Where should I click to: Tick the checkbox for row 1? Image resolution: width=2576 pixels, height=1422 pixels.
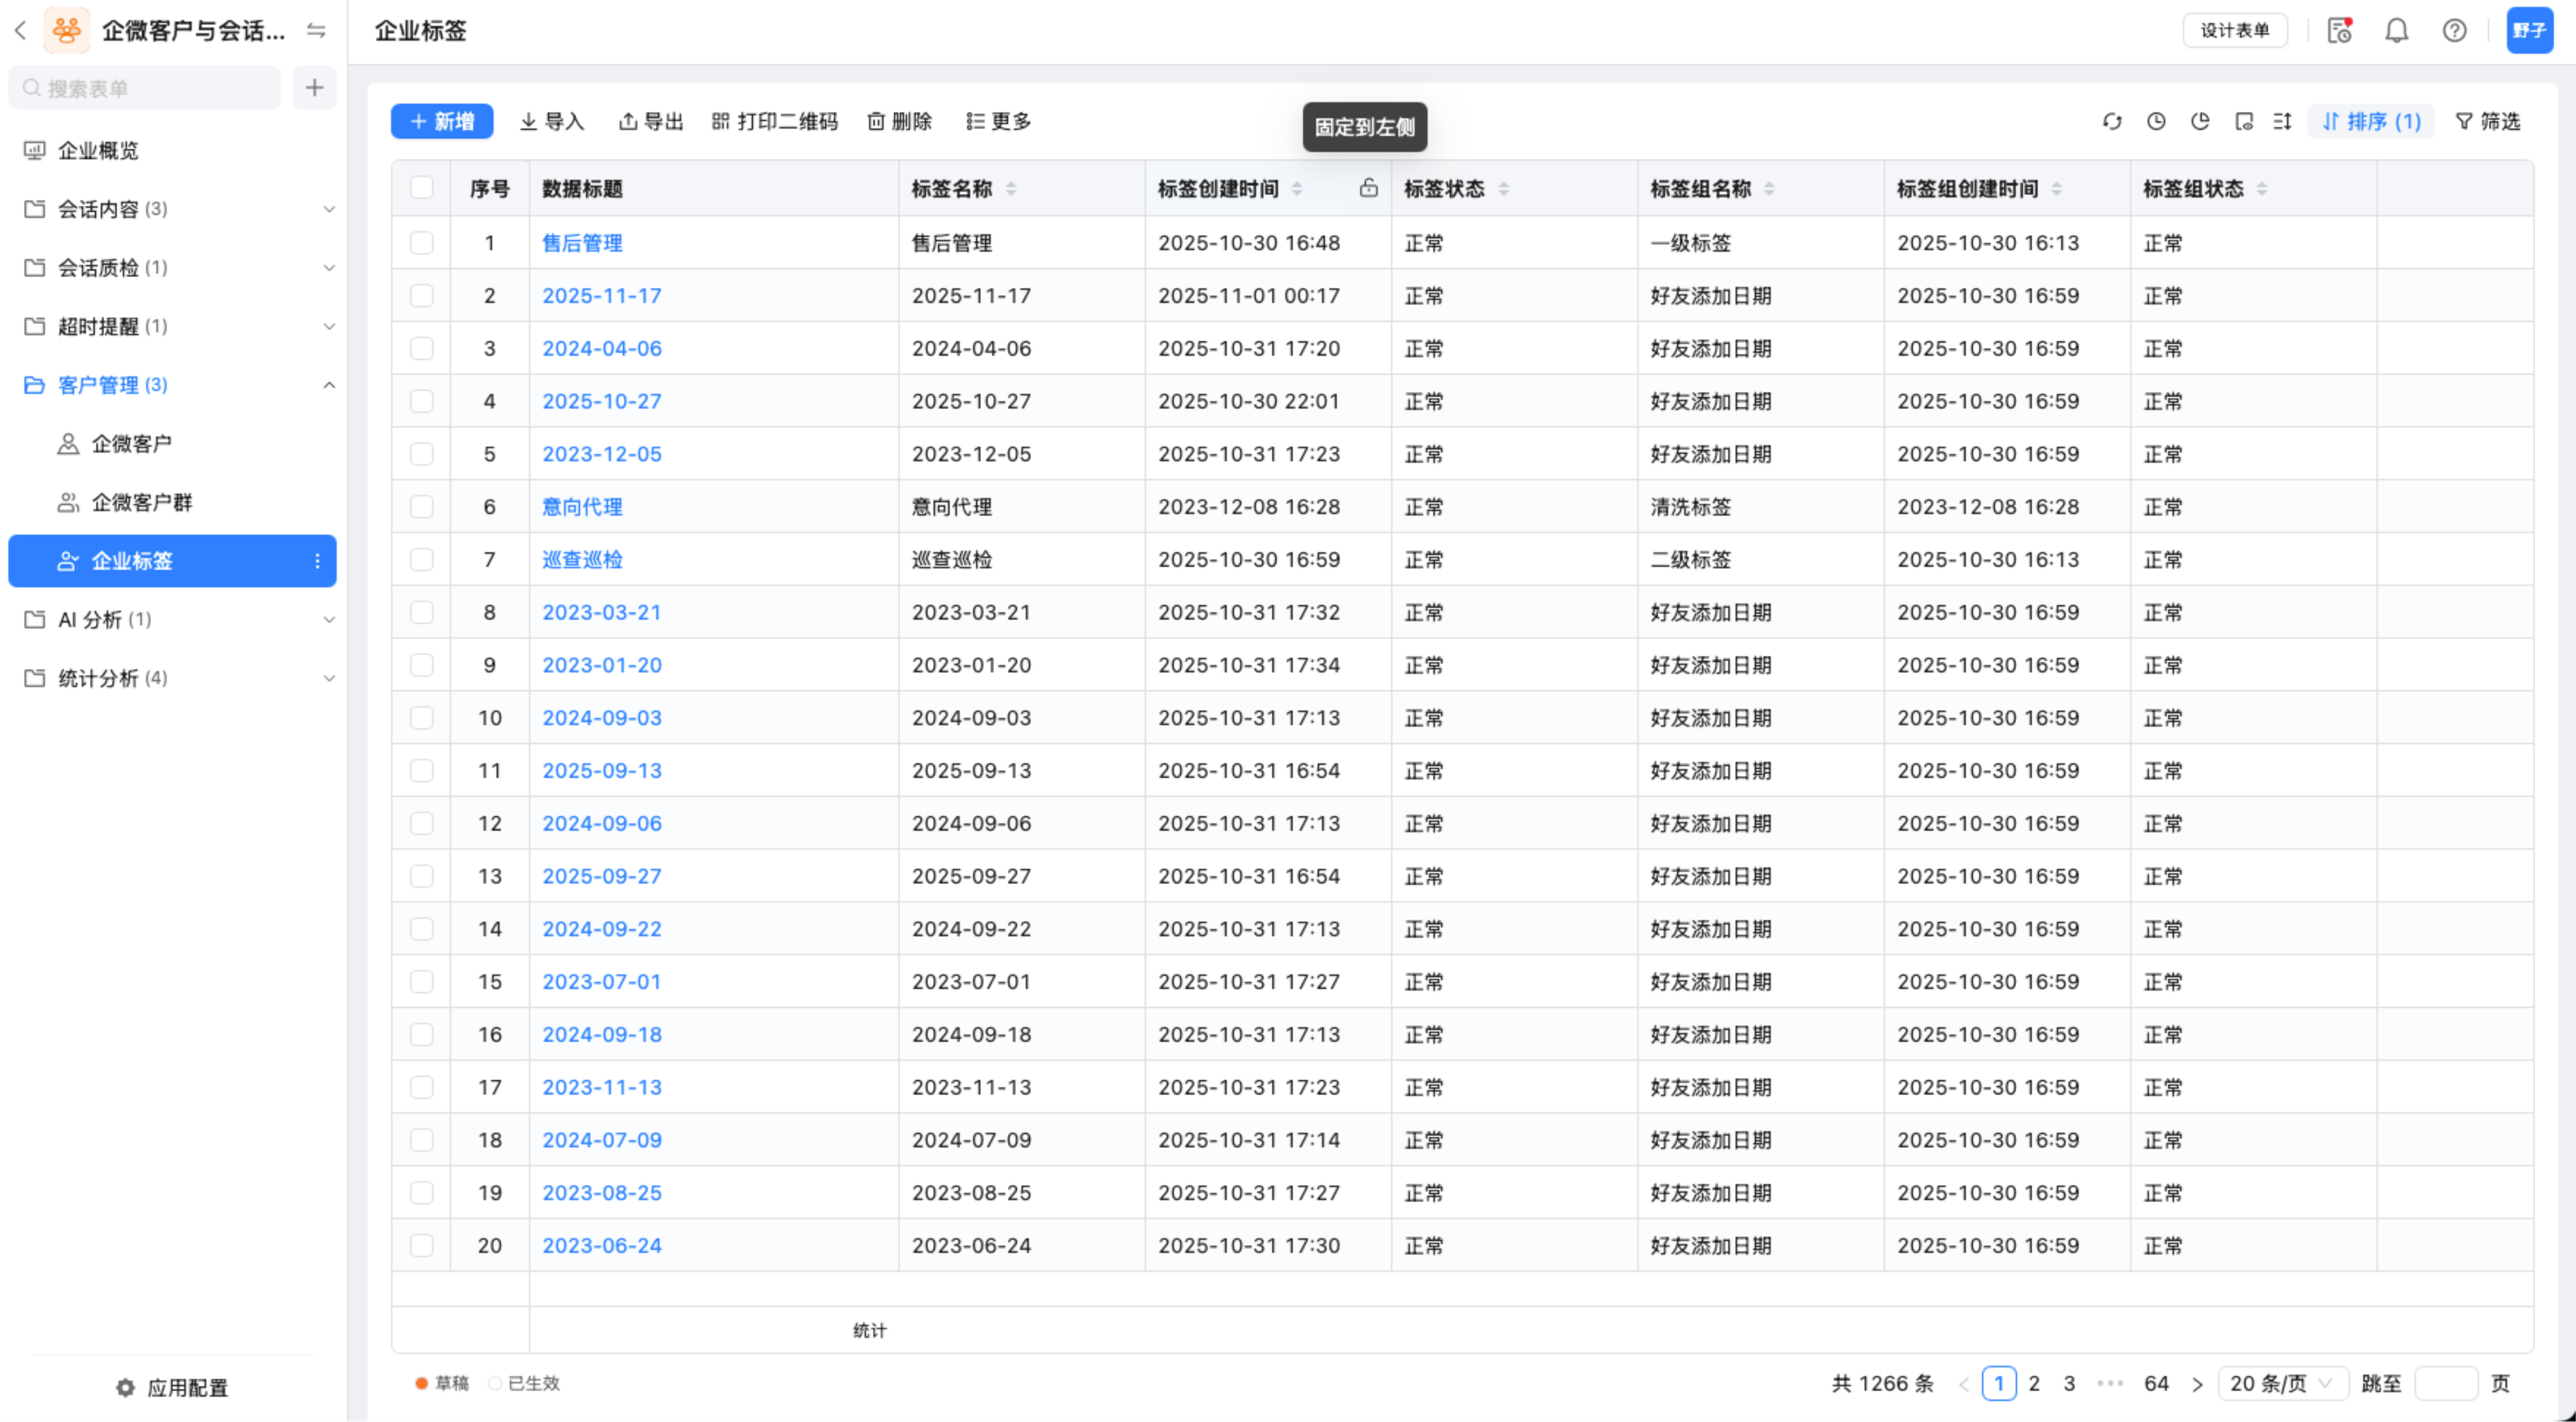coord(421,243)
